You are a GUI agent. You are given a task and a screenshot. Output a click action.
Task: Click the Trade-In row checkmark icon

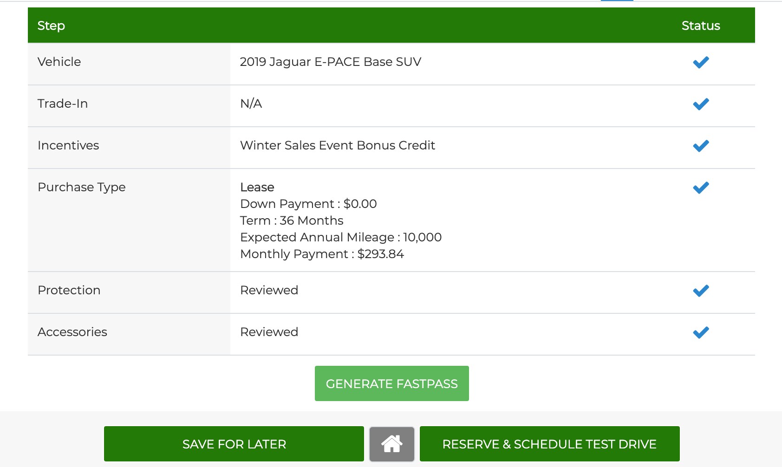701,104
